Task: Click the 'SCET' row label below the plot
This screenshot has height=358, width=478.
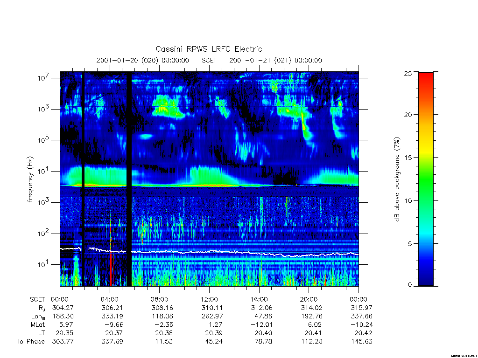Action: click(x=37, y=299)
